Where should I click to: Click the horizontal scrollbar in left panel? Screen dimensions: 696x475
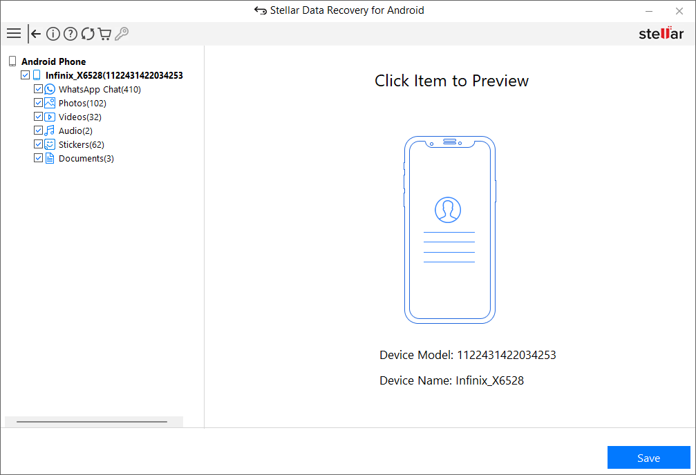[x=92, y=421]
